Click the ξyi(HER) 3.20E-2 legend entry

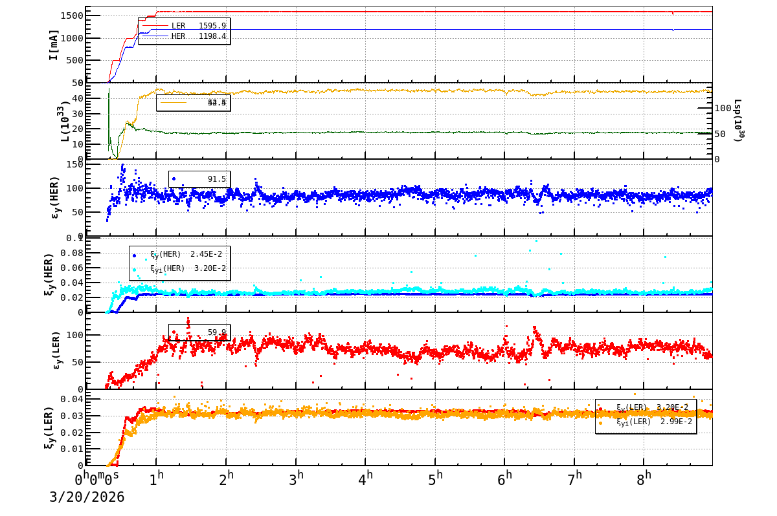pos(179,268)
